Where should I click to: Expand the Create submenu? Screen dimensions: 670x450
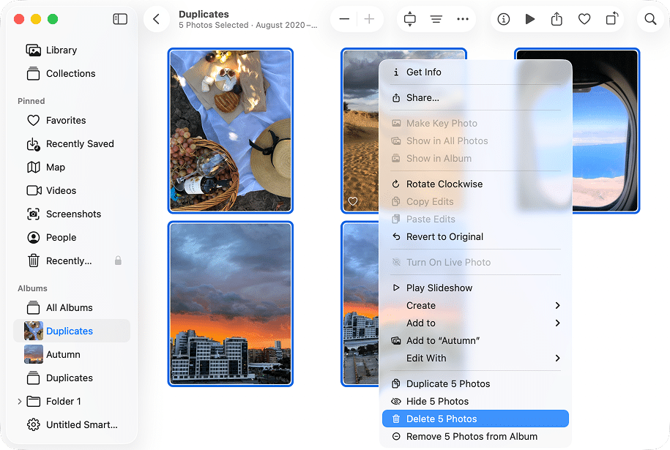click(421, 305)
